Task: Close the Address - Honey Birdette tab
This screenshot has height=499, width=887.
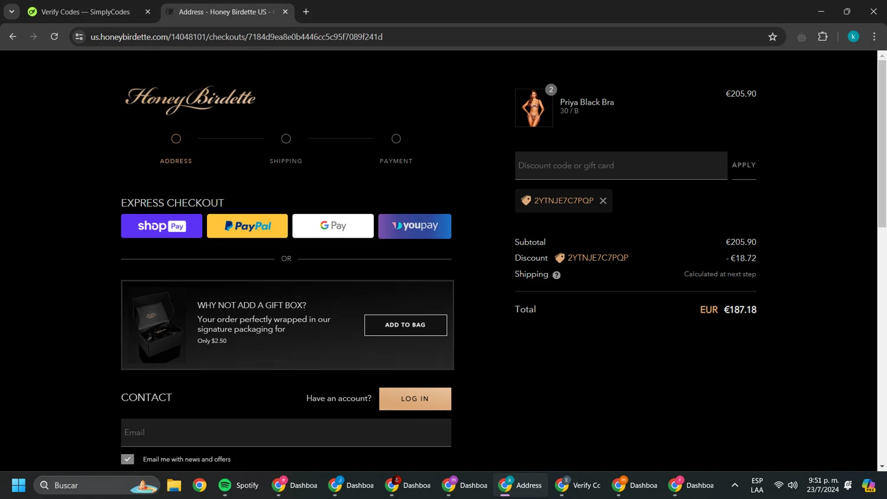Action: [x=285, y=12]
